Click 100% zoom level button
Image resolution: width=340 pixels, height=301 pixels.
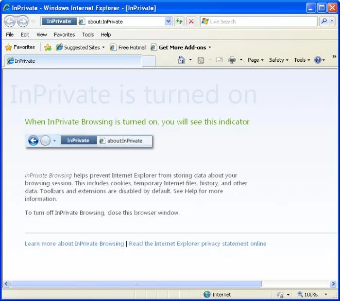tap(308, 294)
